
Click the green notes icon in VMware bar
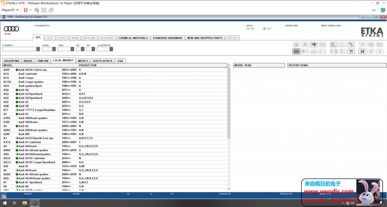pyautogui.click(x=383, y=10)
